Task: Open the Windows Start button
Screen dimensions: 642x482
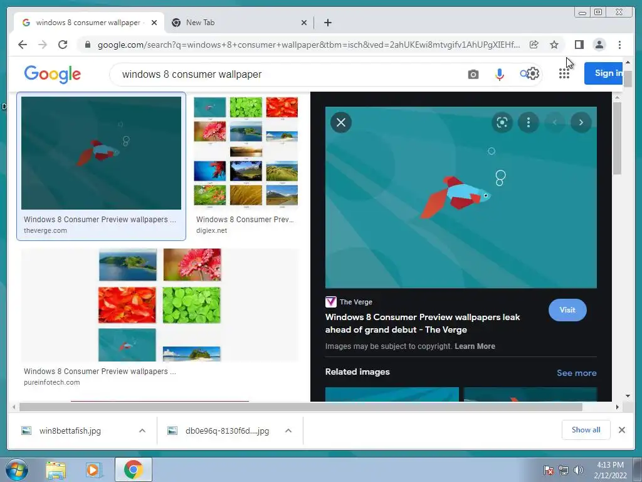Action: (17, 469)
